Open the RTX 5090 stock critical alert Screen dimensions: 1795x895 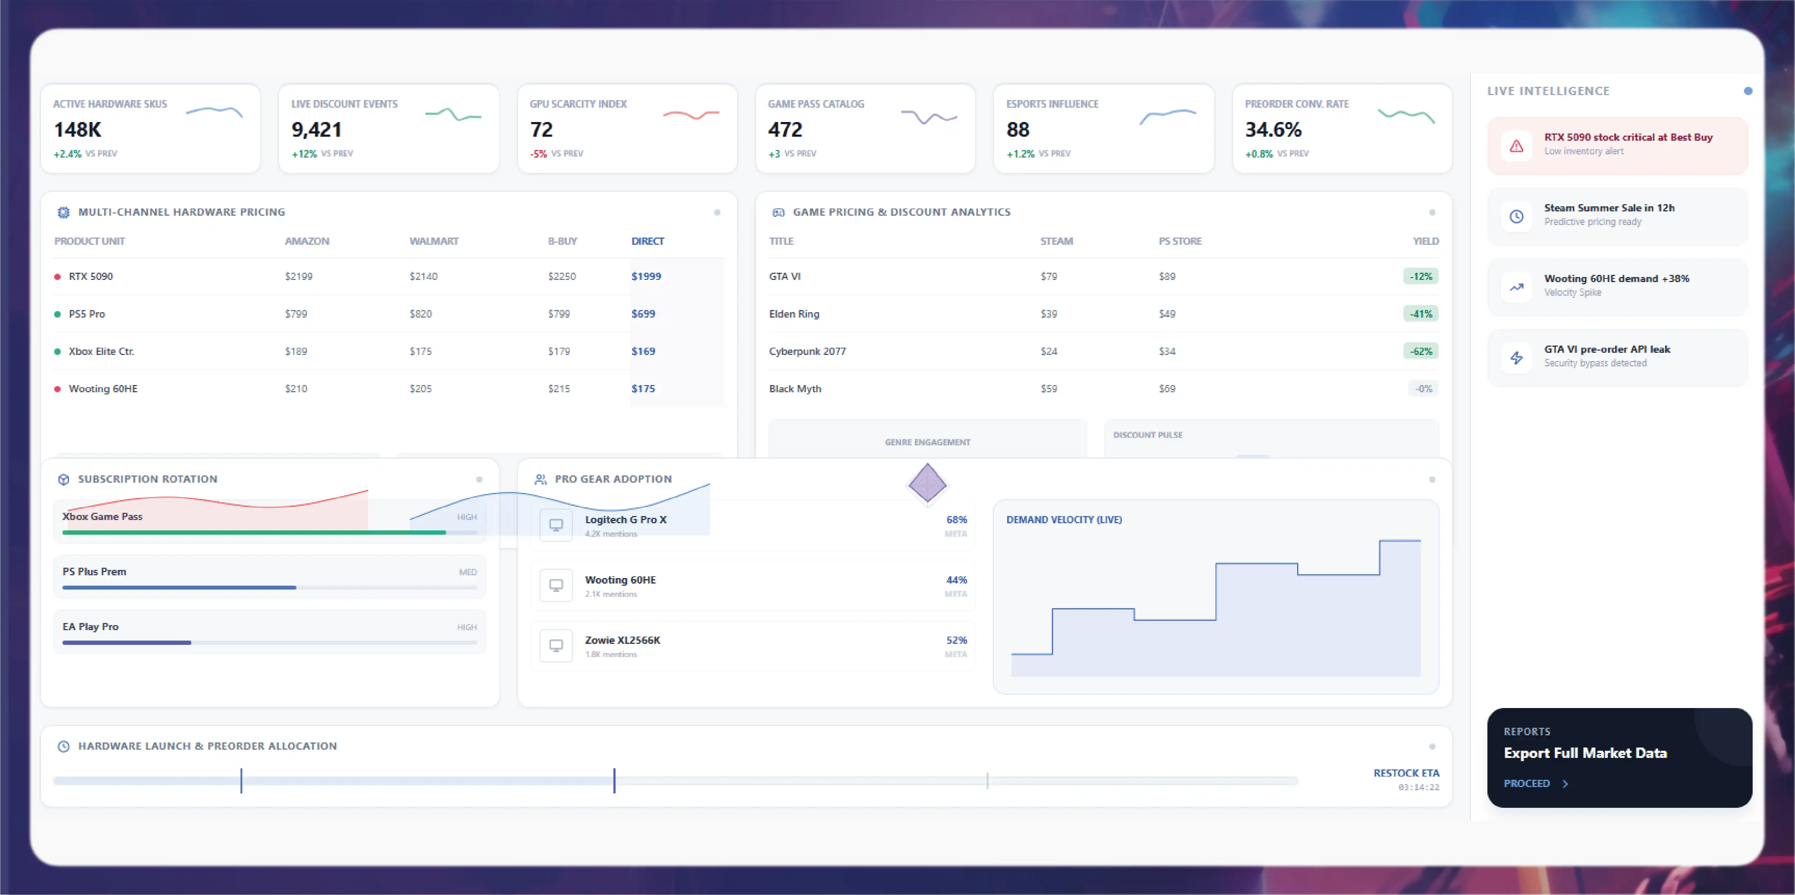[1617, 146]
